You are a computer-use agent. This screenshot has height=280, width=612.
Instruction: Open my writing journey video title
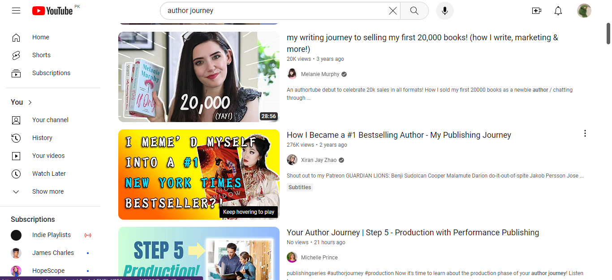[x=422, y=43]
